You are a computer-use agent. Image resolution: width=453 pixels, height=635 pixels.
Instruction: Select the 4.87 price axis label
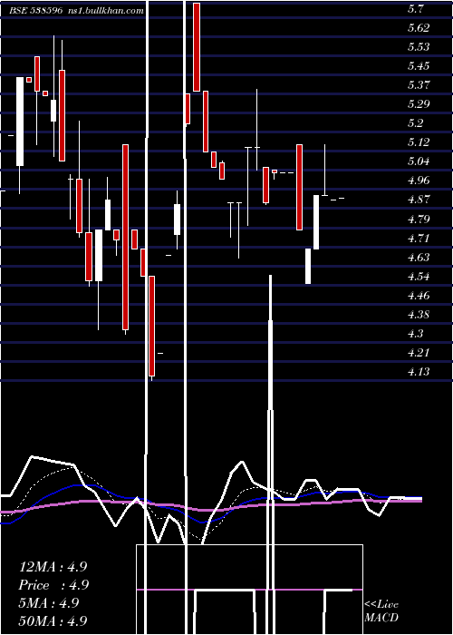[419, 200]
